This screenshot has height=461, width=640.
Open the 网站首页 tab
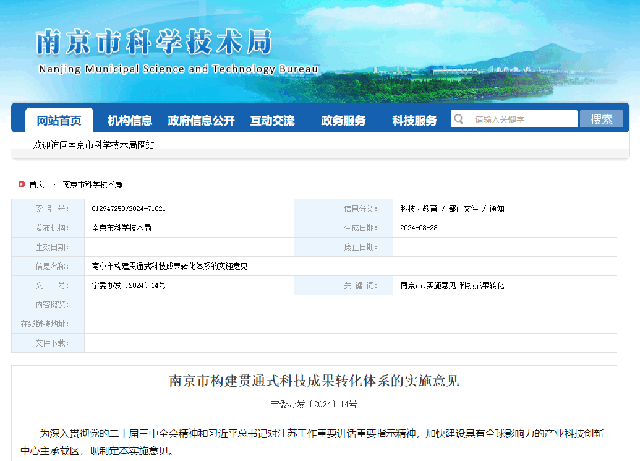point(59,121)
